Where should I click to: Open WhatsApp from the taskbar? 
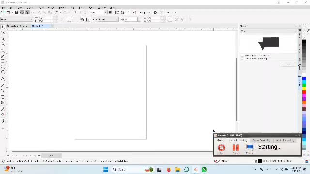[x=186, y=169]
